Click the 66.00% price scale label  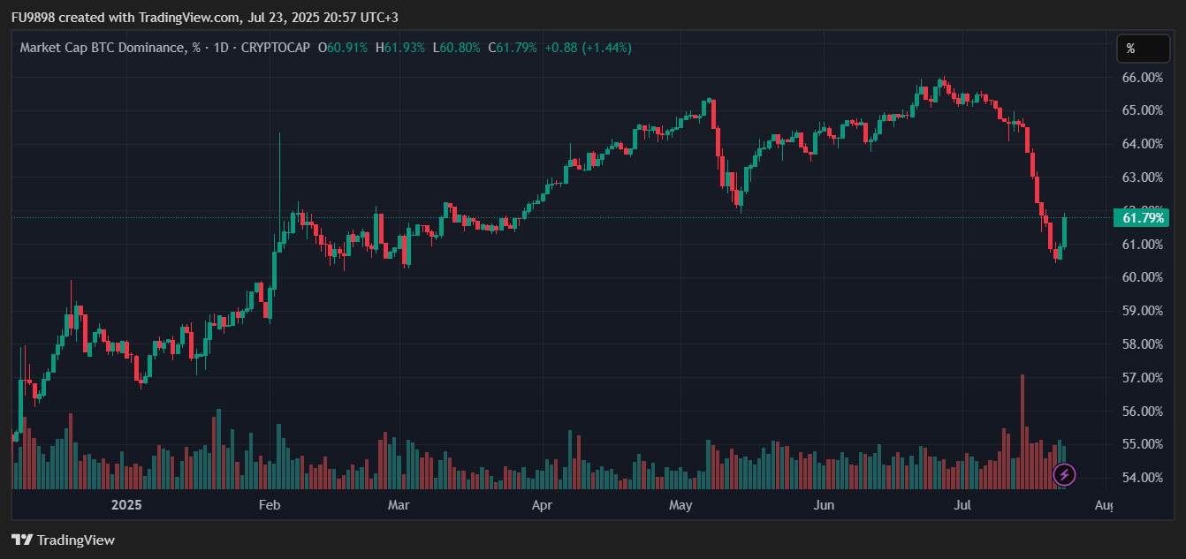tap(1142, 78)
